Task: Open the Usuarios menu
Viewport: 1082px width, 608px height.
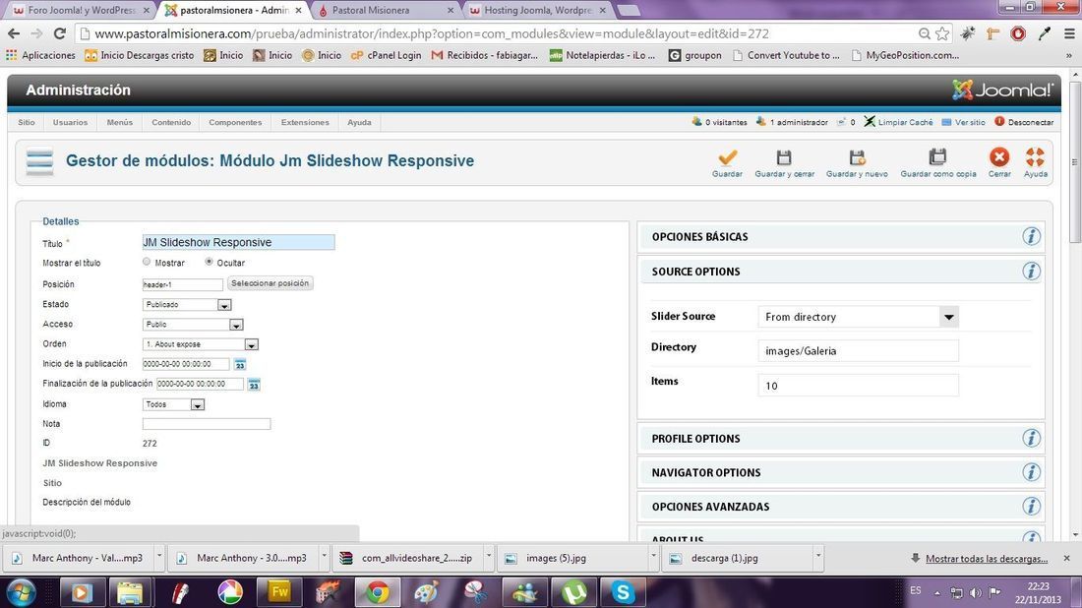Action: (71, 122)
